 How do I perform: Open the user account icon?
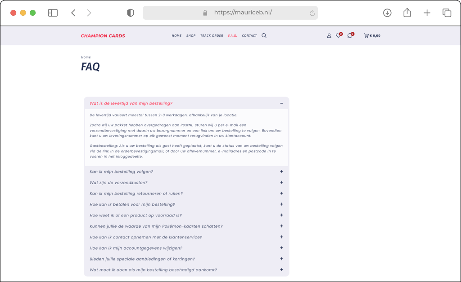pos(329,36)
